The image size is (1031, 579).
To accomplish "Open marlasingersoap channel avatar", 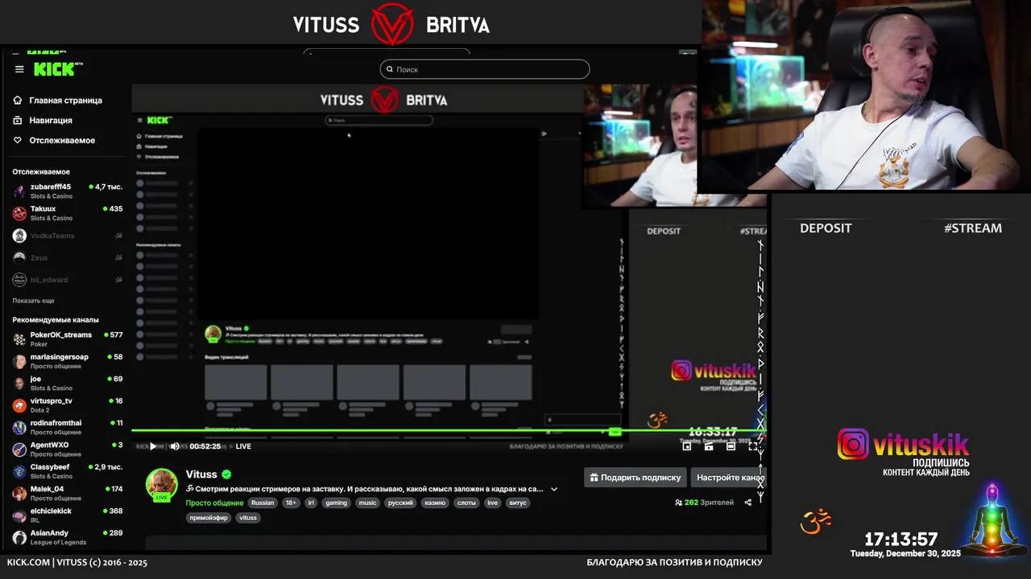I will pos(19,361).
